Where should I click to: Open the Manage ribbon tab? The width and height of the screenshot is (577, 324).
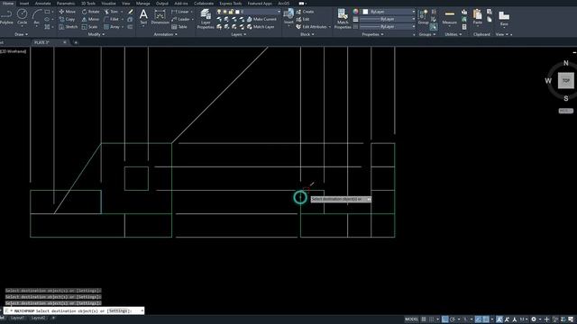tap(142, 4)
